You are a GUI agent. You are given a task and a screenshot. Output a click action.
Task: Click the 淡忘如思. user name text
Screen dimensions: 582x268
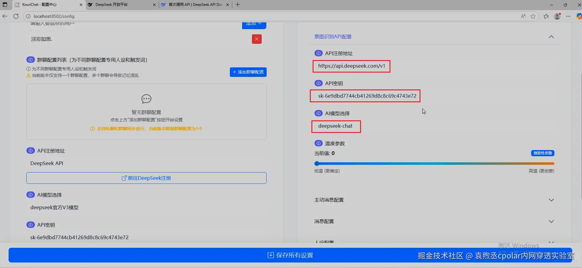[x=41, y=39]
